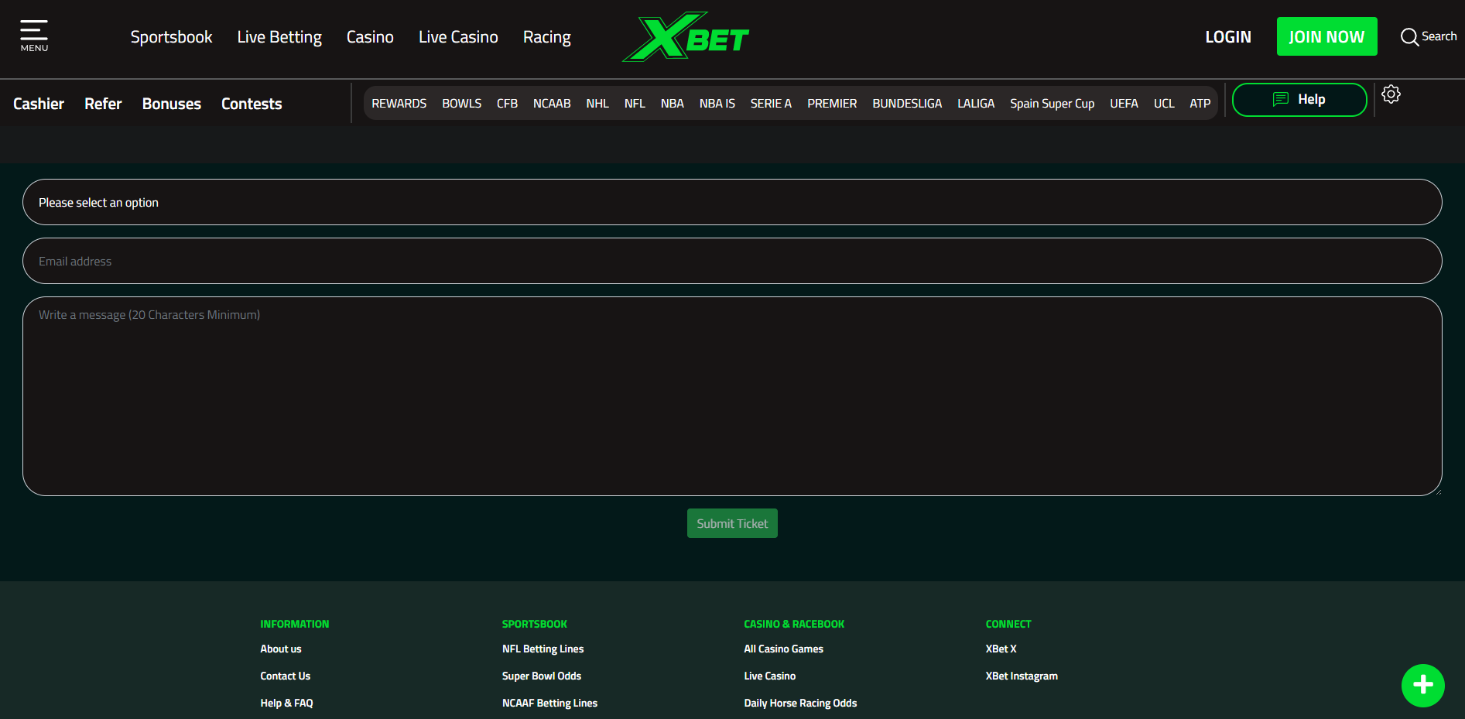Open the Sportsbook menu item
The image size is (1465, 719).
pos(171,37)
